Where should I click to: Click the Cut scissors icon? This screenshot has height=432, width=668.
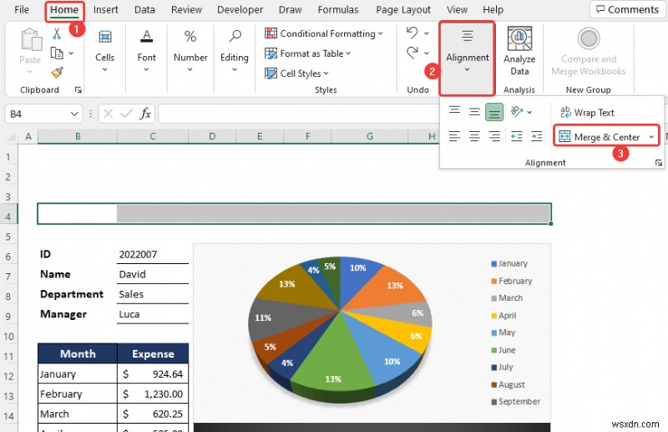[57, 33]
